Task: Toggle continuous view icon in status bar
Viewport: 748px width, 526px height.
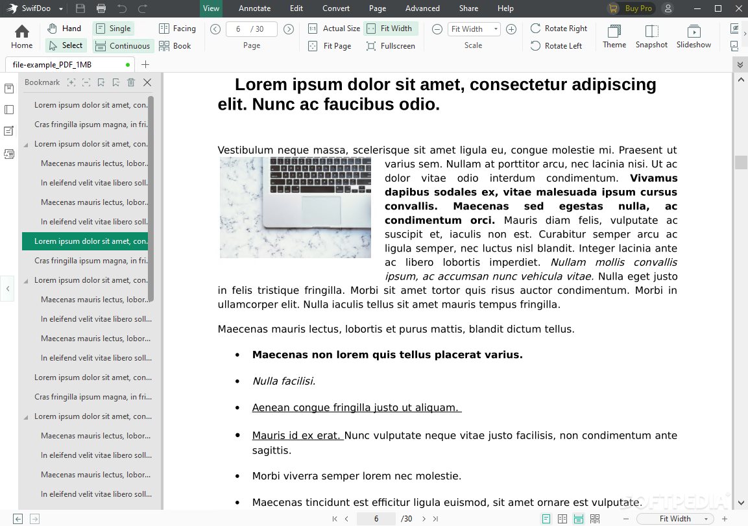Action: tap(578, 519)
